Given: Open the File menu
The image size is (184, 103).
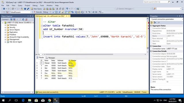Looking at the screenshot, I should click(3, 5).
